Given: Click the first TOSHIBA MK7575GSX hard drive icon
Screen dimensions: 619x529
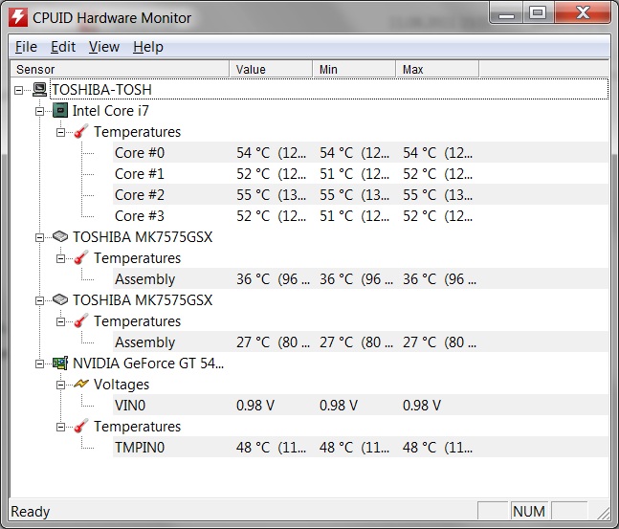Looking at the screenshot, I should (60, 236).
